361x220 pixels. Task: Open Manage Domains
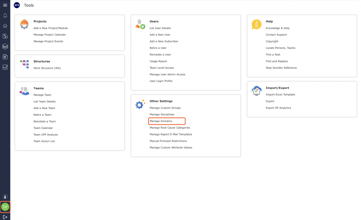coord(161,121)
